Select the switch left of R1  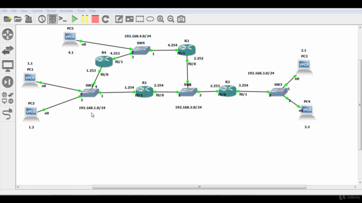(90, 92)
